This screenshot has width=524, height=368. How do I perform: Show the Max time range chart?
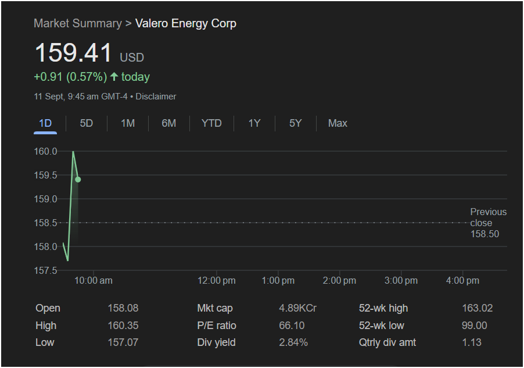pos(338,123)
